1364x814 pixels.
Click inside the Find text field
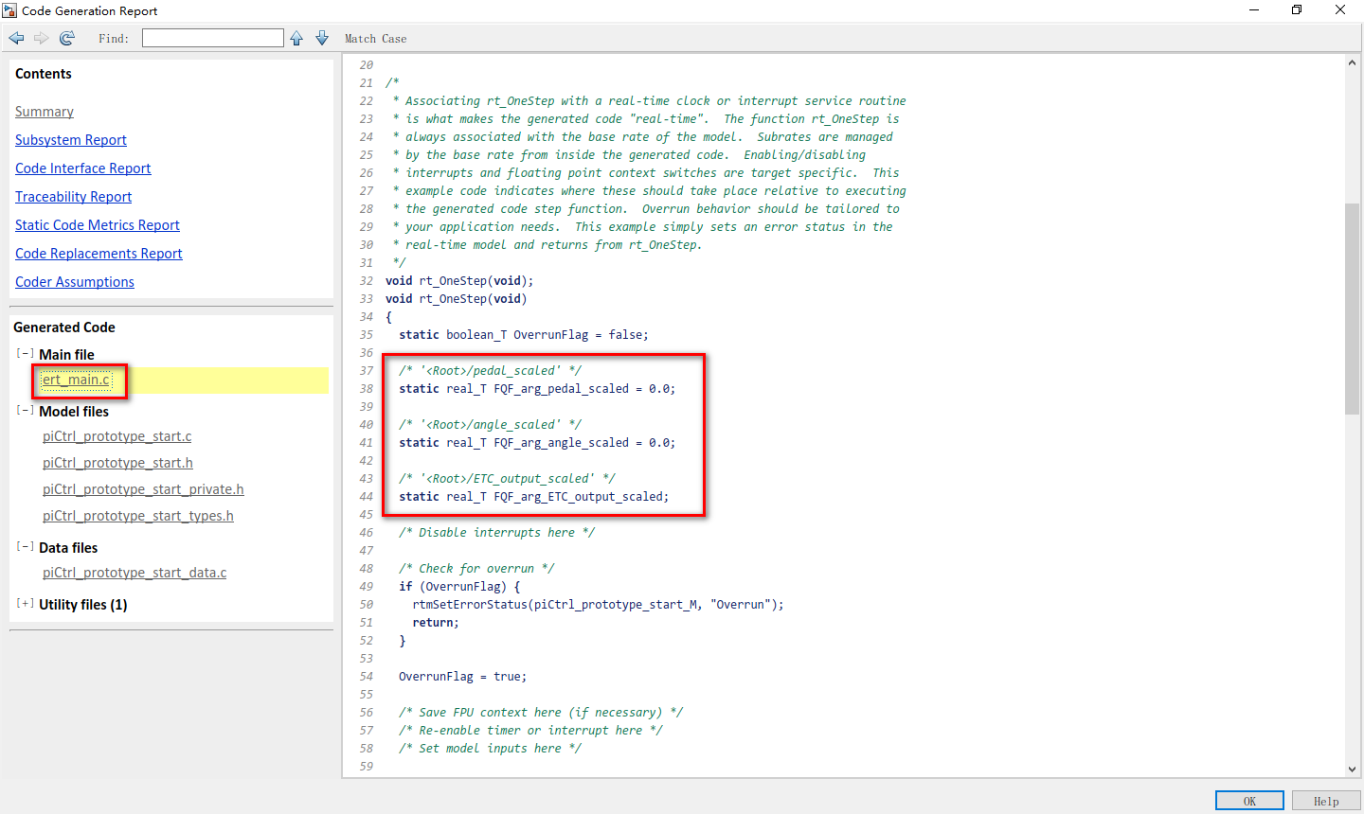pos(213,38)
